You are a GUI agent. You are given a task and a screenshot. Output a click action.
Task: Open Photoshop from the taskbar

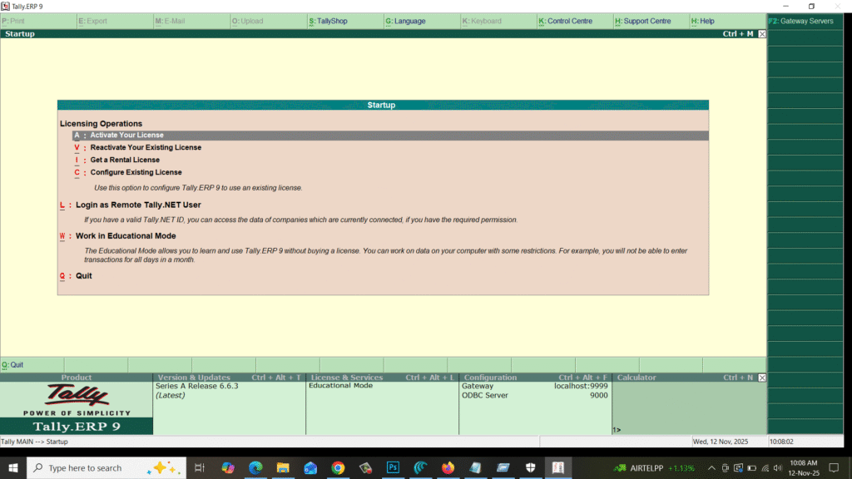[393, 468]
